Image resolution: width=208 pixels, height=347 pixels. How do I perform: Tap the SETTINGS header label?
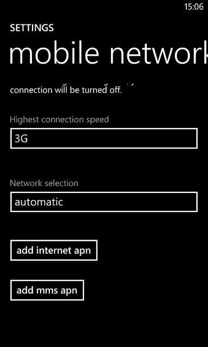click(31, 28)
